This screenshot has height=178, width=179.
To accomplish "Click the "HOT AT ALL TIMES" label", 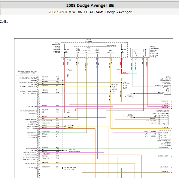I will pos(89,41).
